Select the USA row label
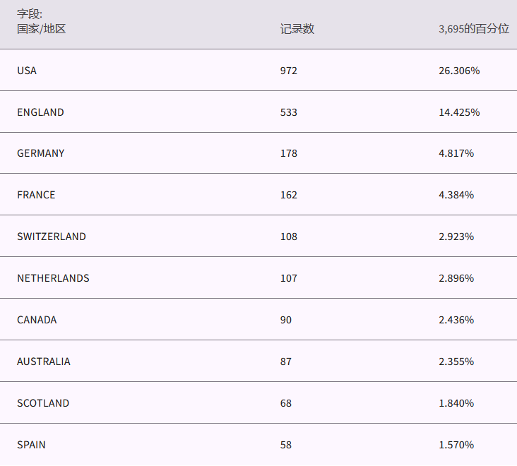 click(x=27, y=71)
